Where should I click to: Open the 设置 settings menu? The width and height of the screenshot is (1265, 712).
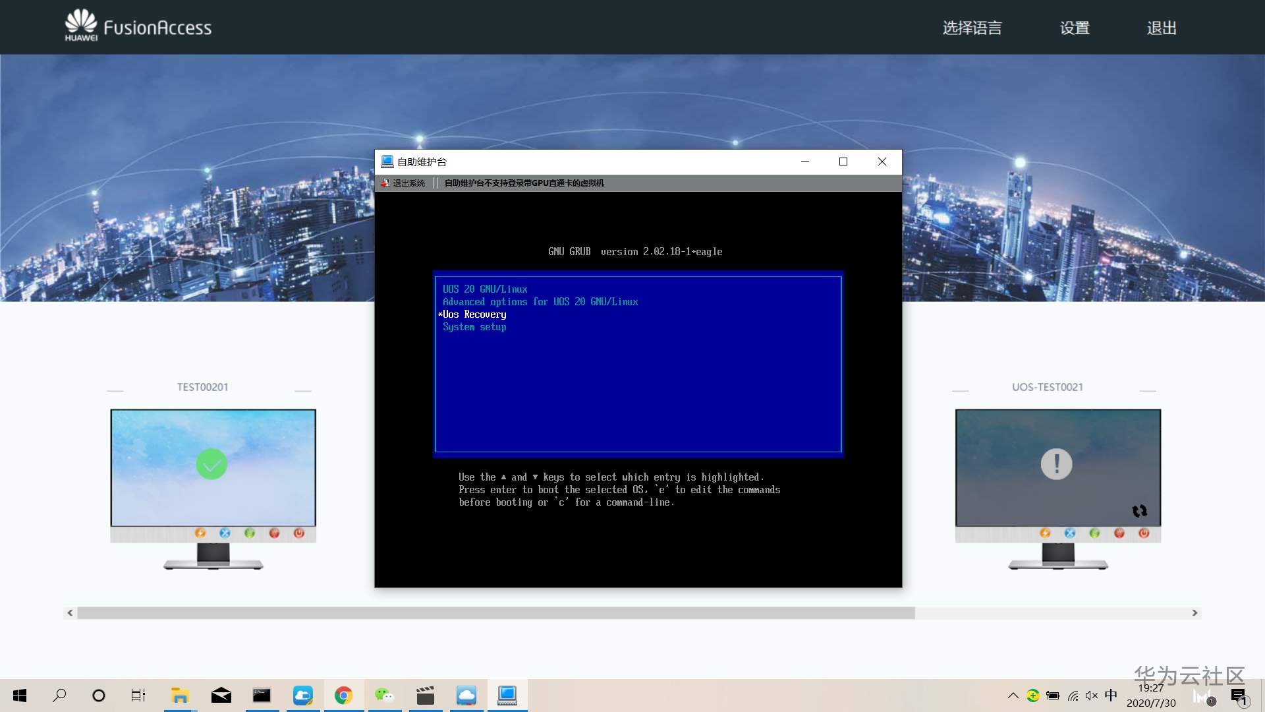pyautogui.click(x=1075, y=28)
